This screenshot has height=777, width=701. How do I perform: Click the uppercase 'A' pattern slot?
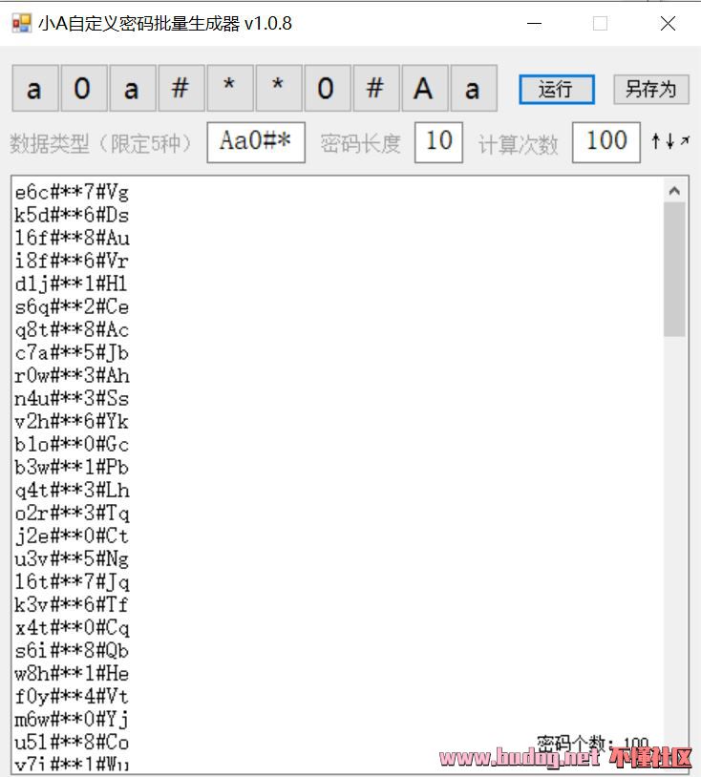424,89
